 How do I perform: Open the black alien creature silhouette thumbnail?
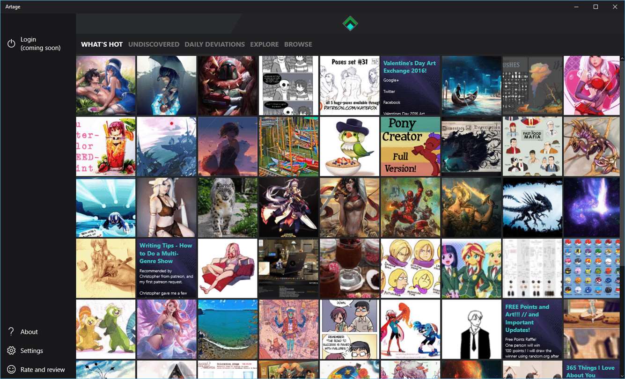(x=532, y=207)
